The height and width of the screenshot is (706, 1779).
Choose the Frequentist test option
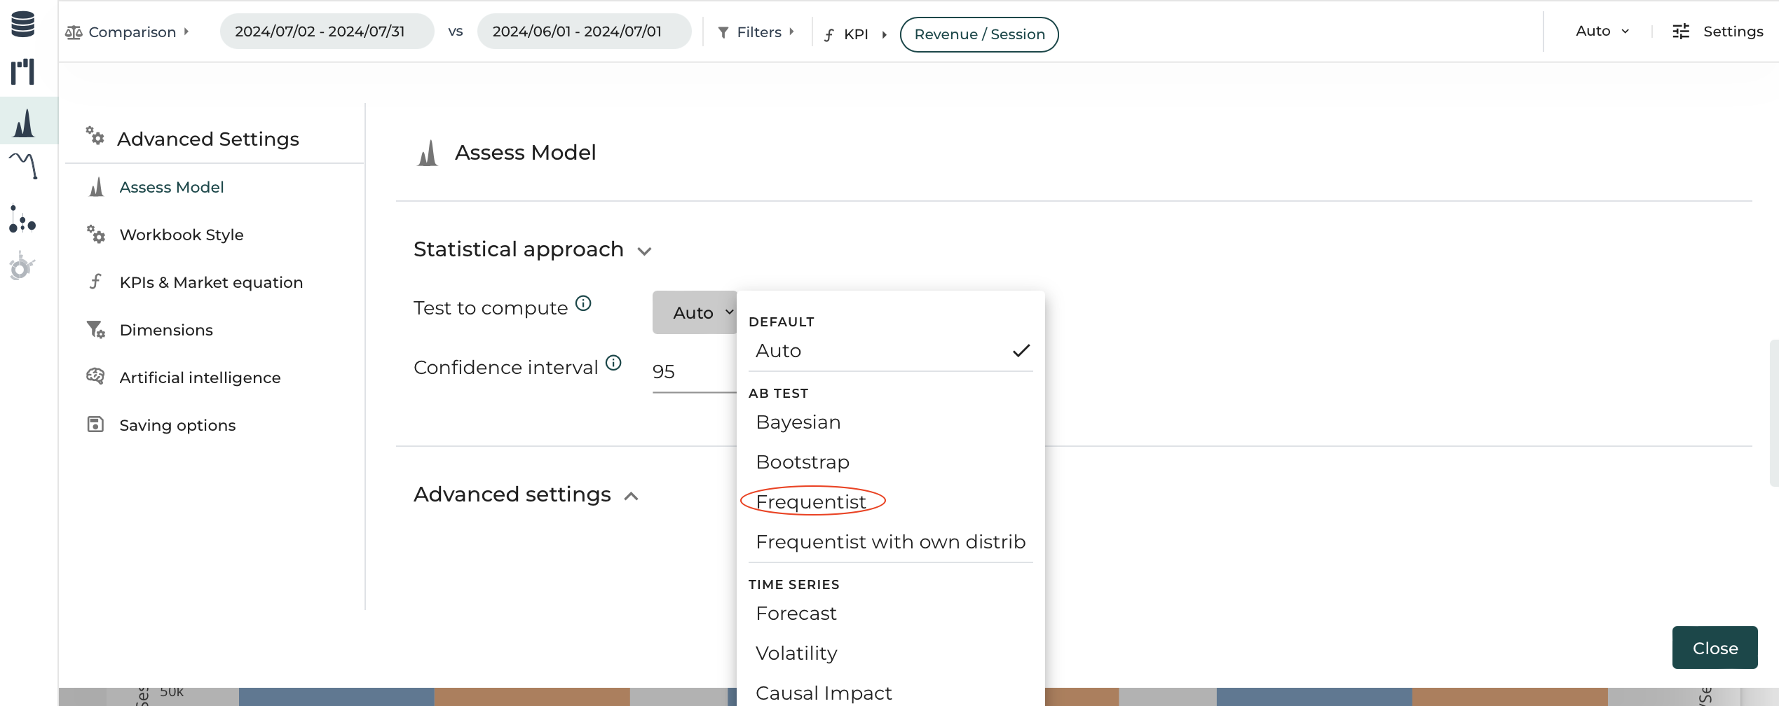pyautogui.click(x=812, y=501)
